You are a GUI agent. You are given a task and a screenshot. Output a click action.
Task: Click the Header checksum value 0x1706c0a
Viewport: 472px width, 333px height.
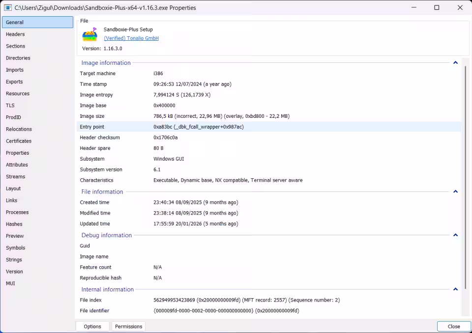pos(166,138)
